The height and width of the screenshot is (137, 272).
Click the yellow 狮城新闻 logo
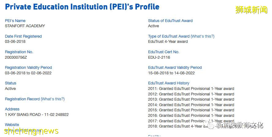pos(251,10)
